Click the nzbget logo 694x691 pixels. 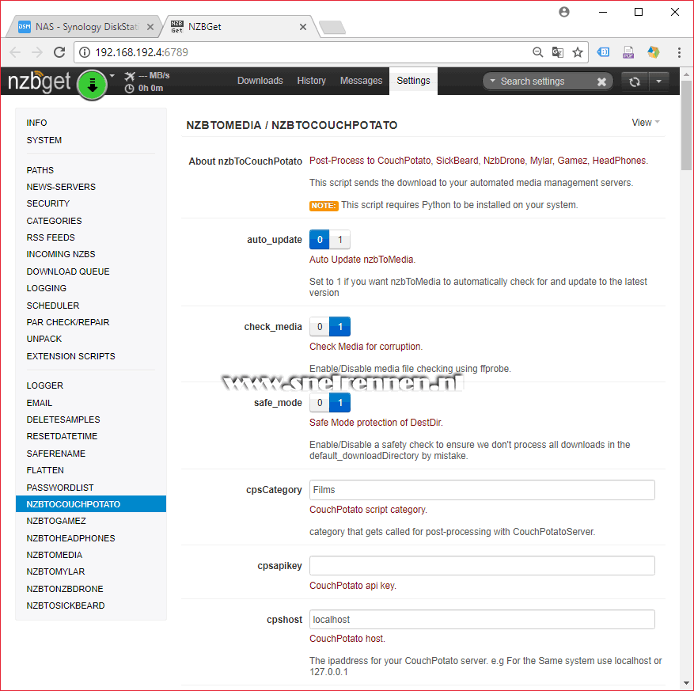(x=39, y=82)
